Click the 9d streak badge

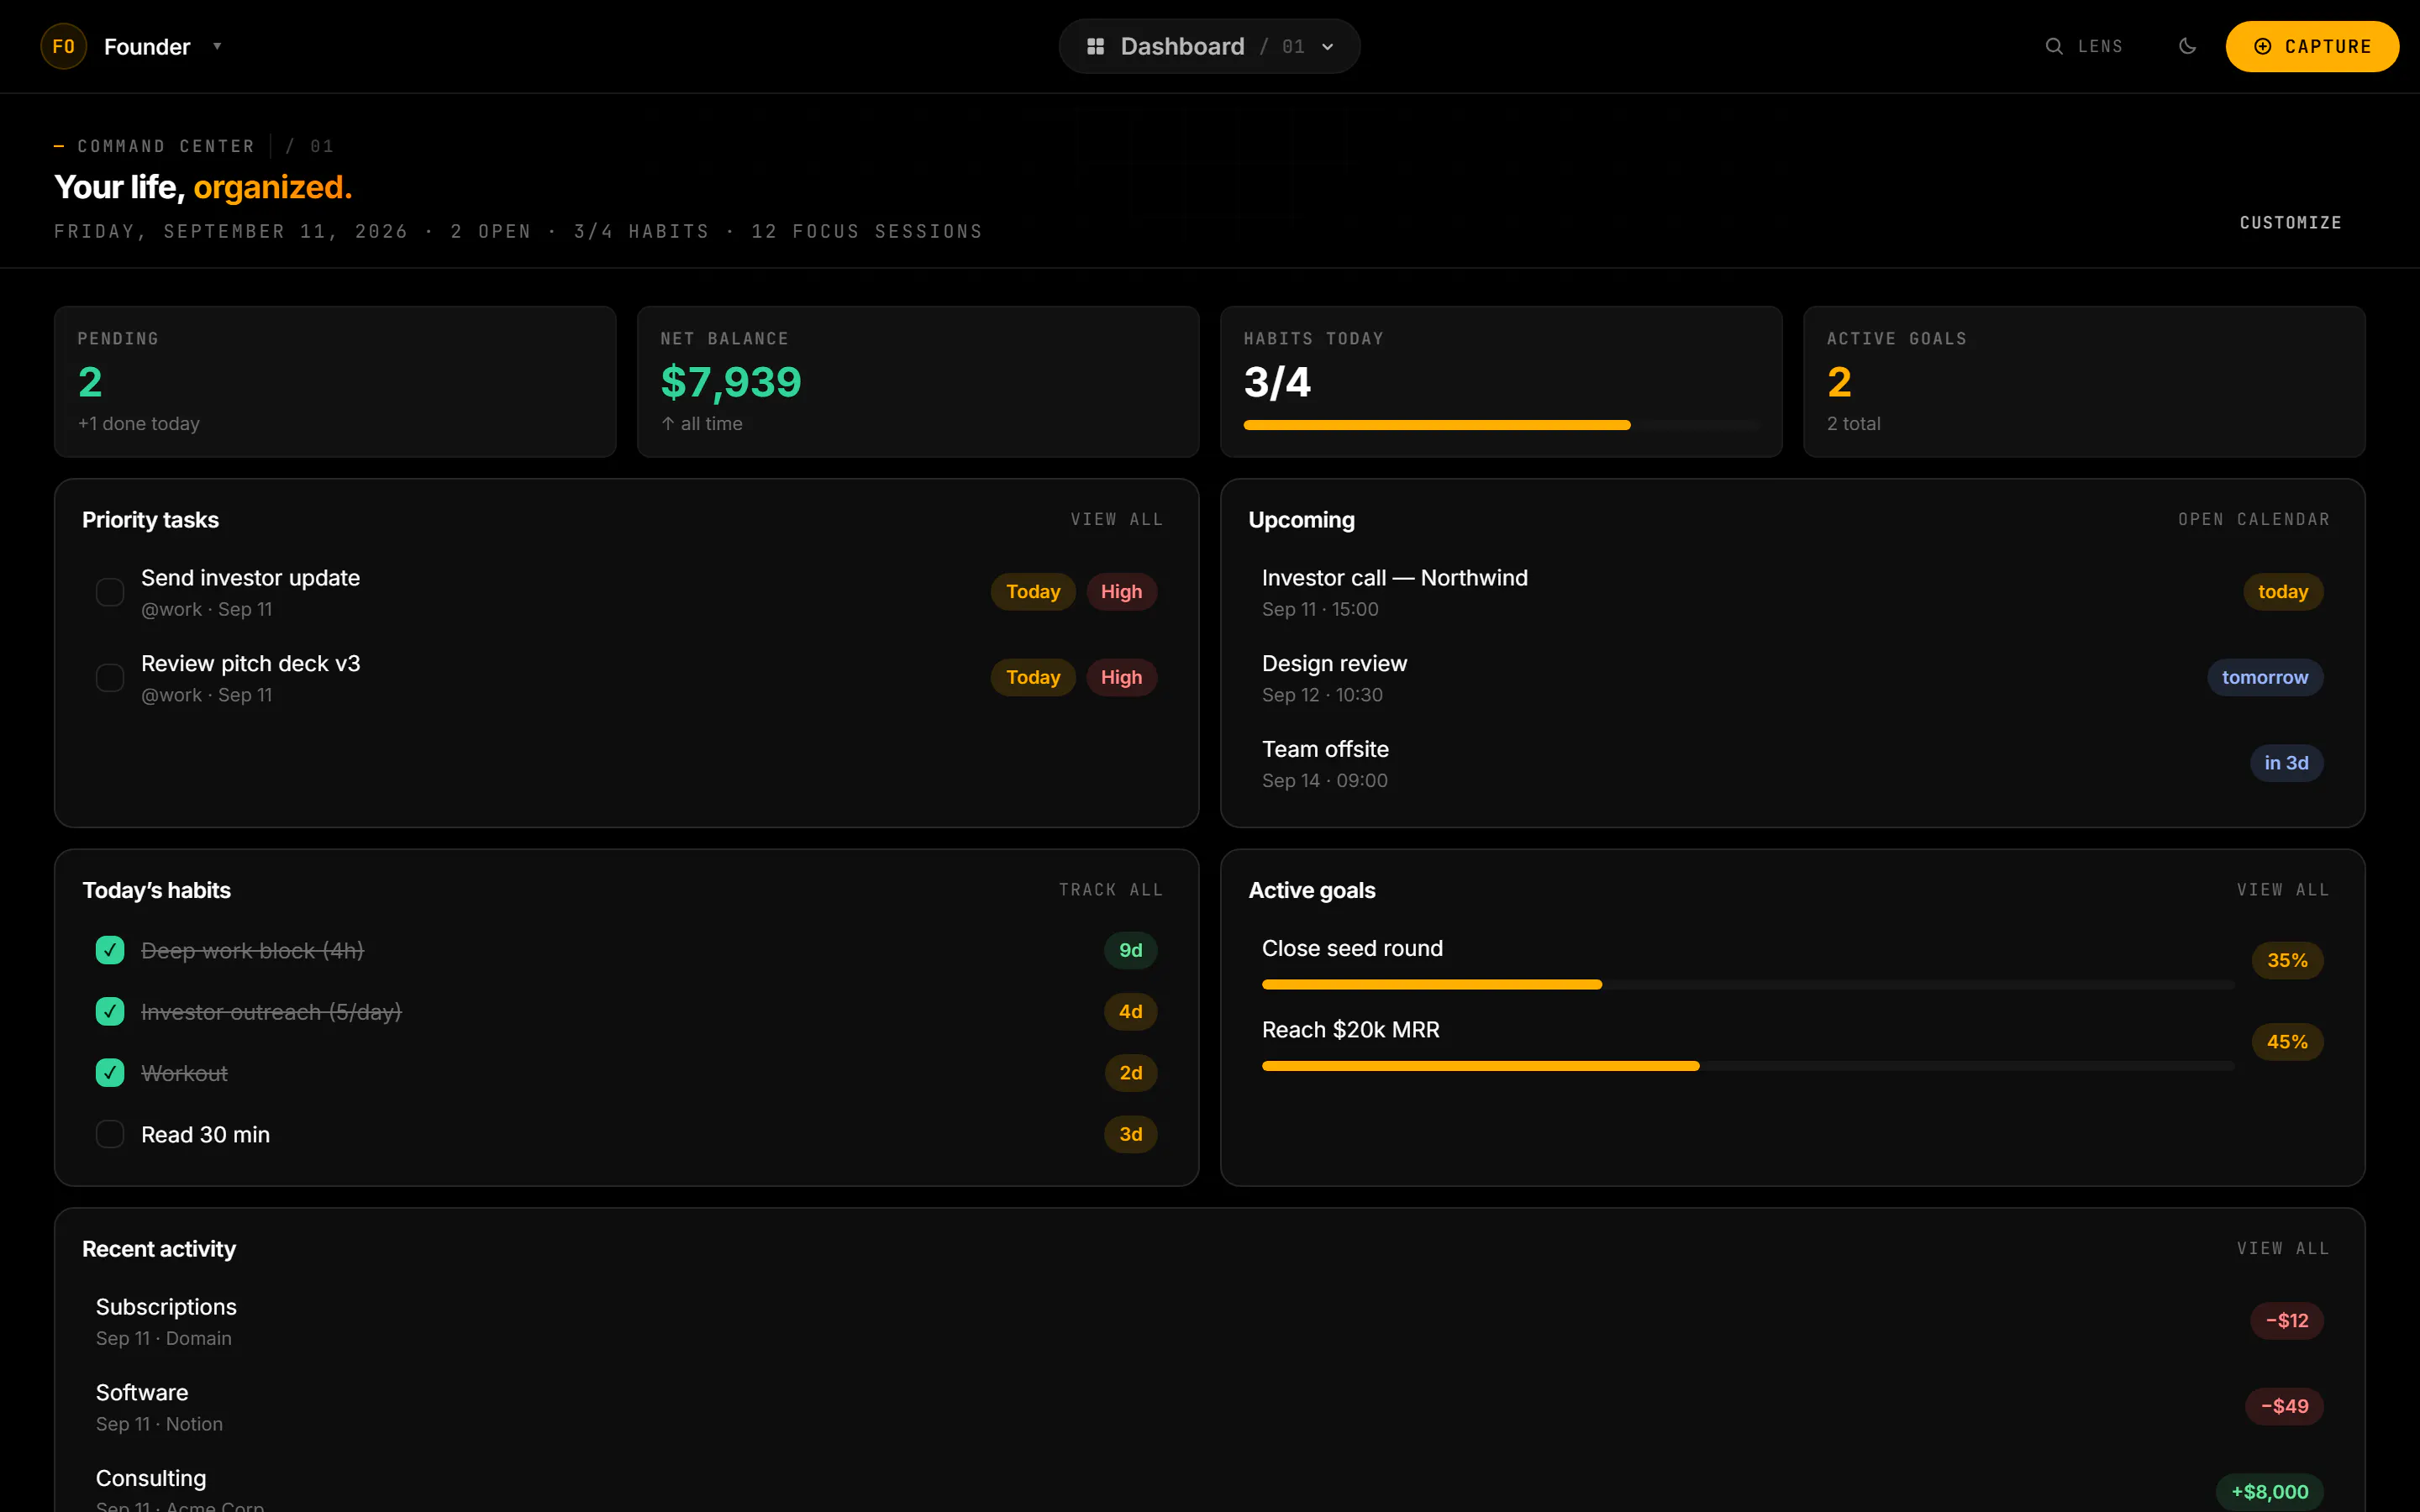[x=1130, y=950]
